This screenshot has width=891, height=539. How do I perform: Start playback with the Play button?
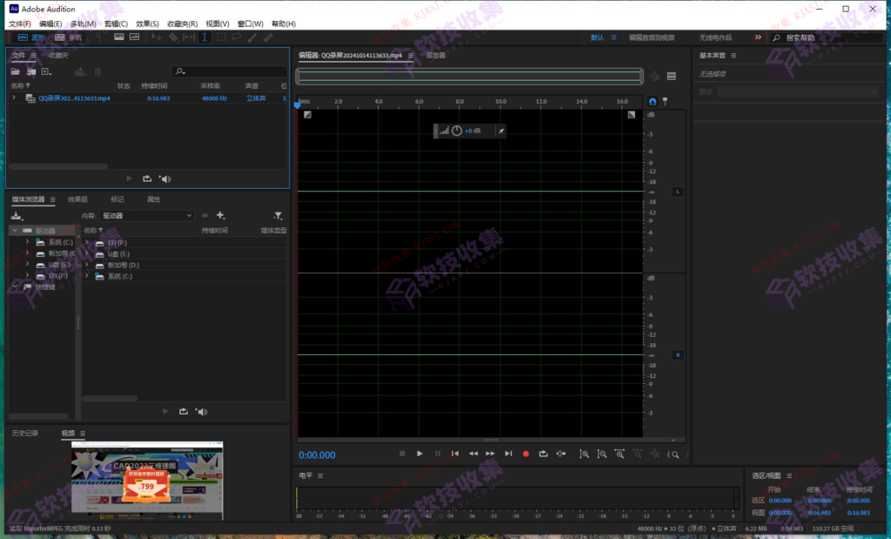[x=419, y=454]
